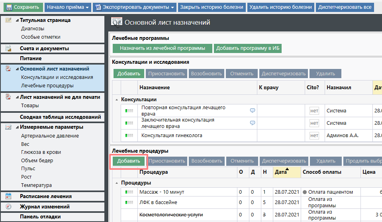Open Сводная таблица исследований section
Image resolution: width=382 pixels, height=222 pixels.
60,117
